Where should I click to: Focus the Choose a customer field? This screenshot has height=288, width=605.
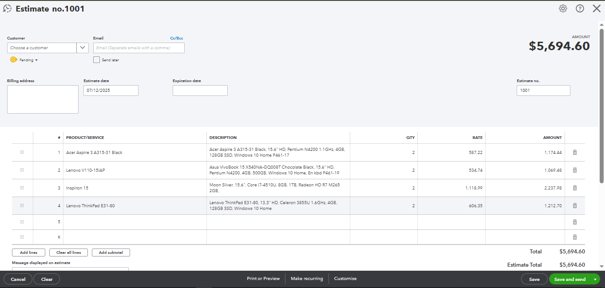42,47
